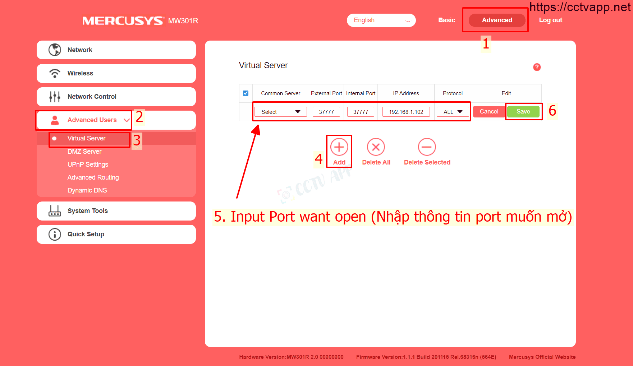Image resolution: width=633 pixels, height=366 pixels.
Task: Click the Quick Setup info icon
Action: click(x=55, y=234)
